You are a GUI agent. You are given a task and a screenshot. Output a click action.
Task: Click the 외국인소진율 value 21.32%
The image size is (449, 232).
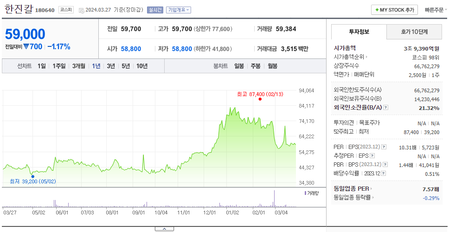coord(430,108)
